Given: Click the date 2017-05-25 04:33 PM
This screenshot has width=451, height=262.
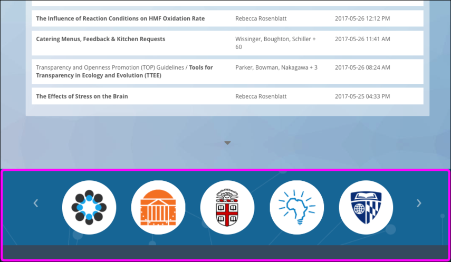Looking at the screenshot, I should coord(362,96).
